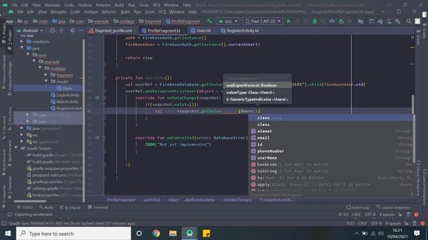Viewport: 428px width, 240px height.
Task: Open Search Everywhere magnifier icon
Action: 409,21
